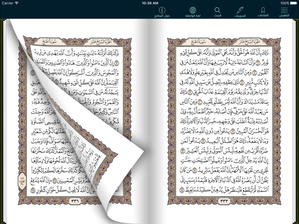Tap page number ٣٣٦ on left page
Screen dimensions: 299x224
pyautogui.click(x=75, y=201)
